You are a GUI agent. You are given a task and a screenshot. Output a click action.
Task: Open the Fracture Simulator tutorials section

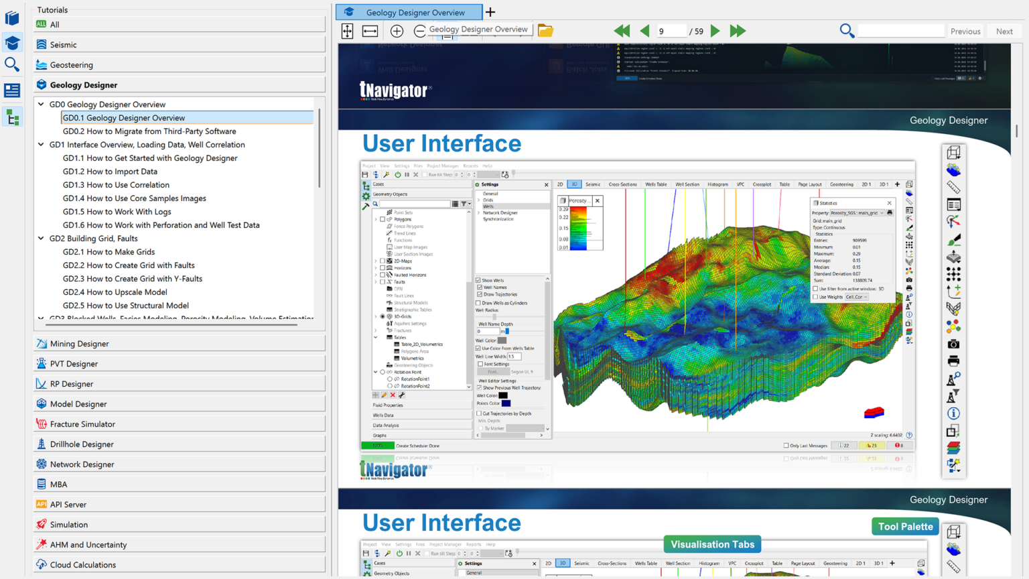(x=82, y=424)
